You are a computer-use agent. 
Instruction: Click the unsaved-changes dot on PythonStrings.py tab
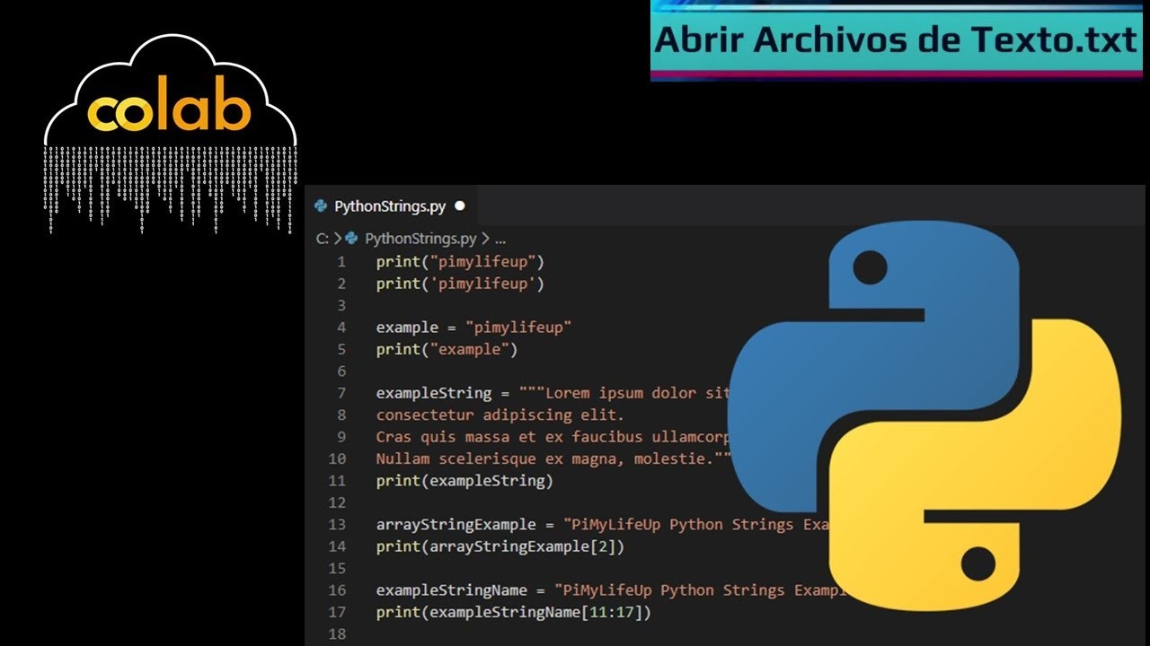[x=460, y=205]
